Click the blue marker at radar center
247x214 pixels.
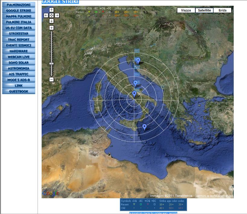(134, 94)
